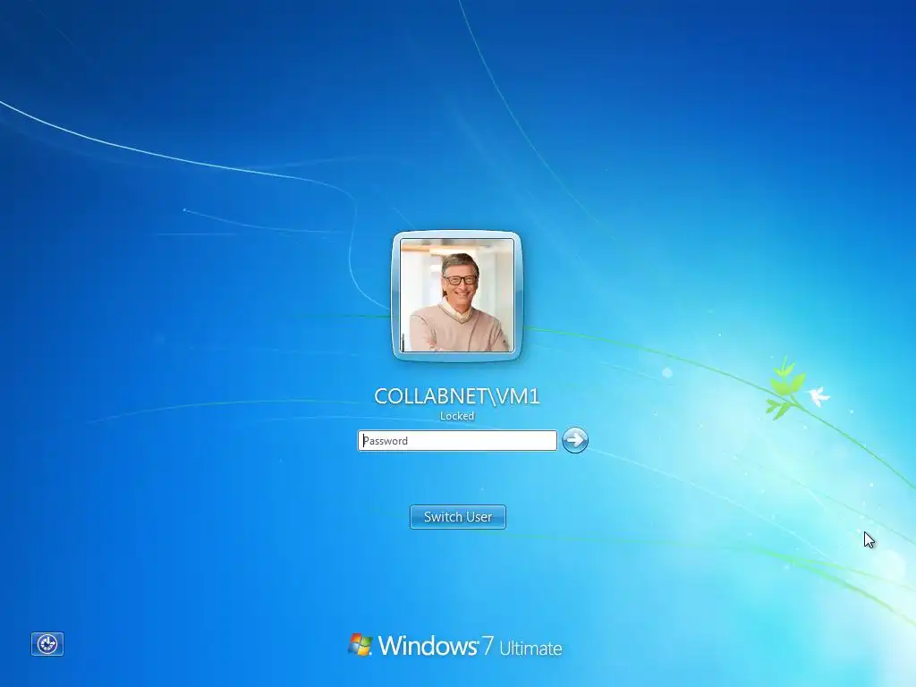This screenshot has height=687, width=916.
Task: Submit password with the arrow button
Action: (x=575, y=440)
